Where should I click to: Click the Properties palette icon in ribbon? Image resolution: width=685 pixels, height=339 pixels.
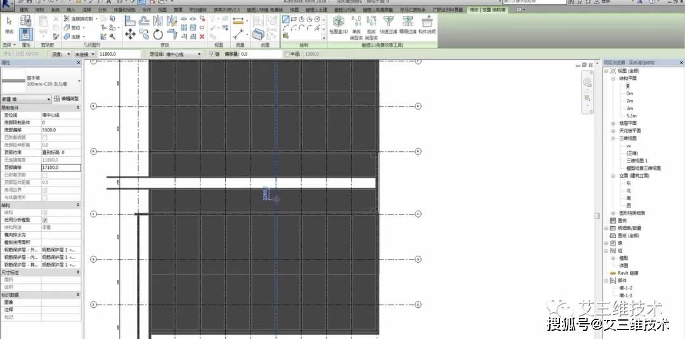pyautogui.click(x=26, y=34)
